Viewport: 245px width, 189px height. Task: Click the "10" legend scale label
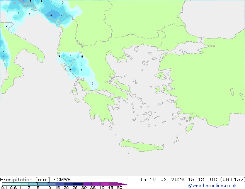pos(48,187)
